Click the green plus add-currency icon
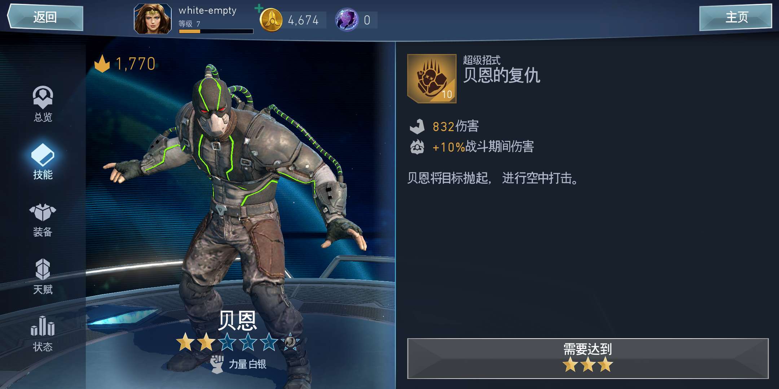 click(259, 8)
